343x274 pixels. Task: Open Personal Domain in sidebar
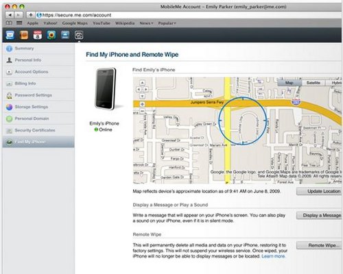coord(38,119)
